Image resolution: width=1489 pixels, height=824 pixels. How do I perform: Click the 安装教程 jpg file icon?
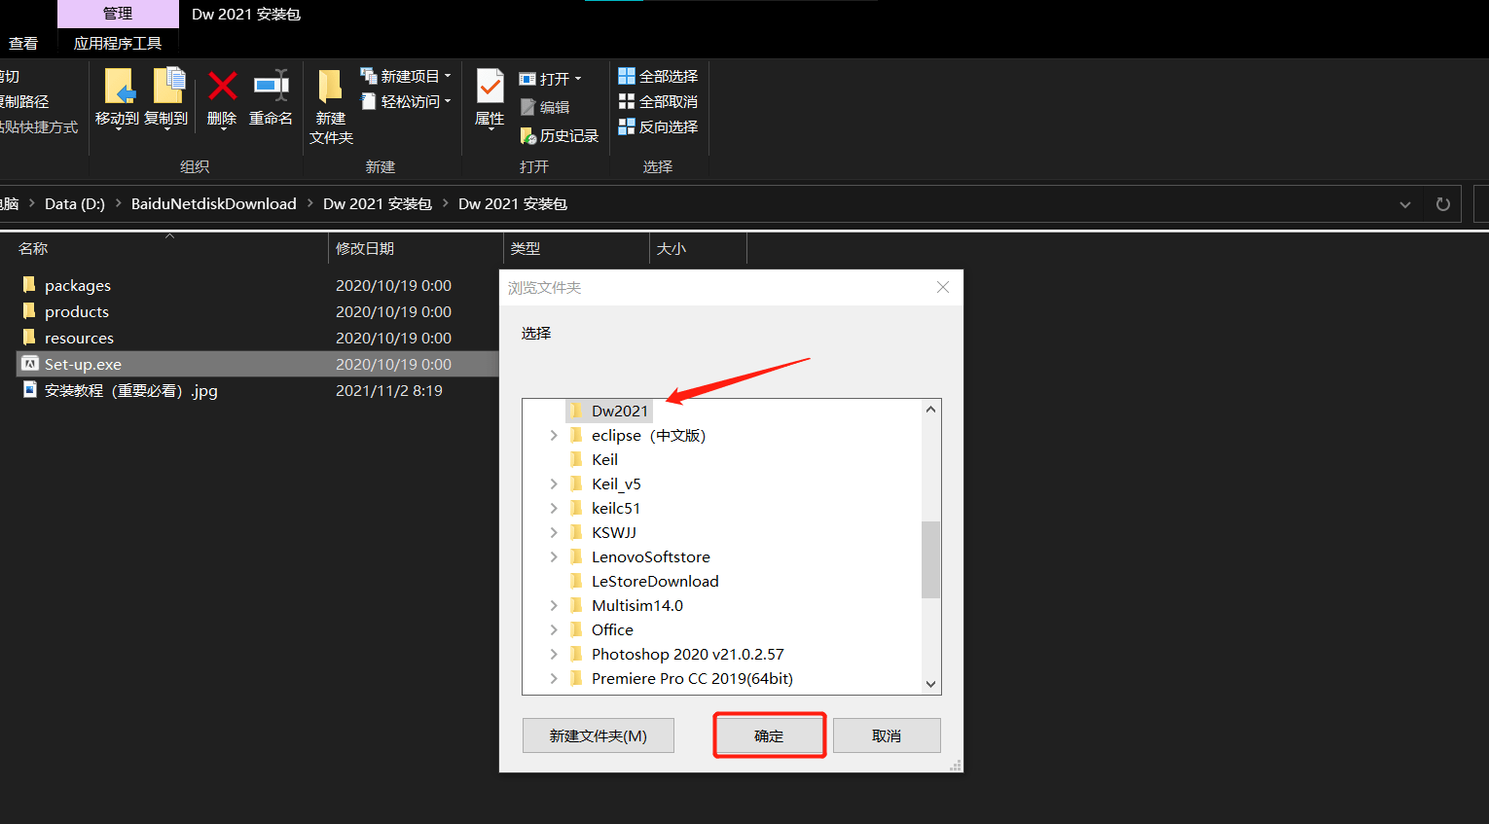click(x=30, y=390)
